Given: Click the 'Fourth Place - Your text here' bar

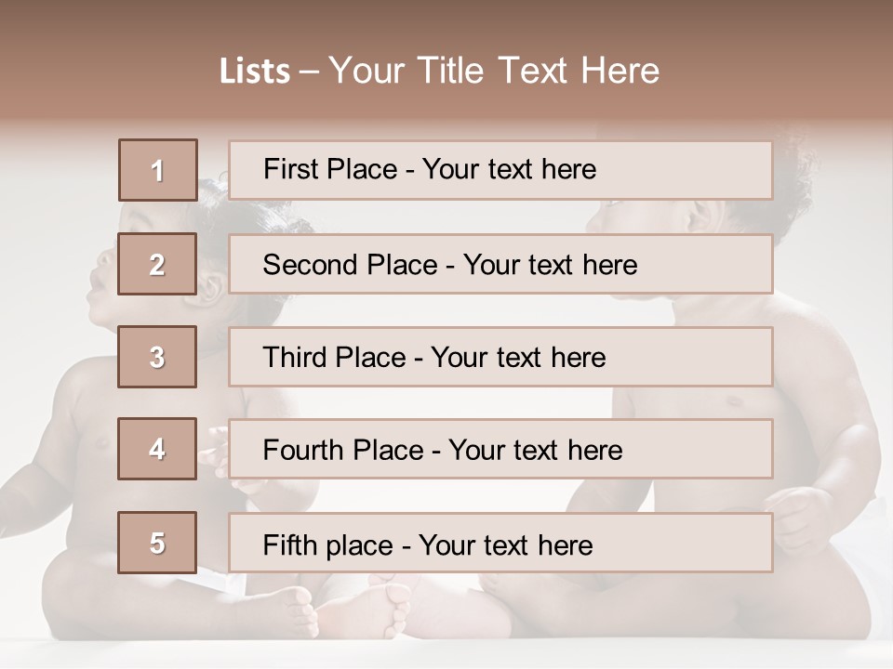Looking at the screenshot, I should tap(500, 449).
